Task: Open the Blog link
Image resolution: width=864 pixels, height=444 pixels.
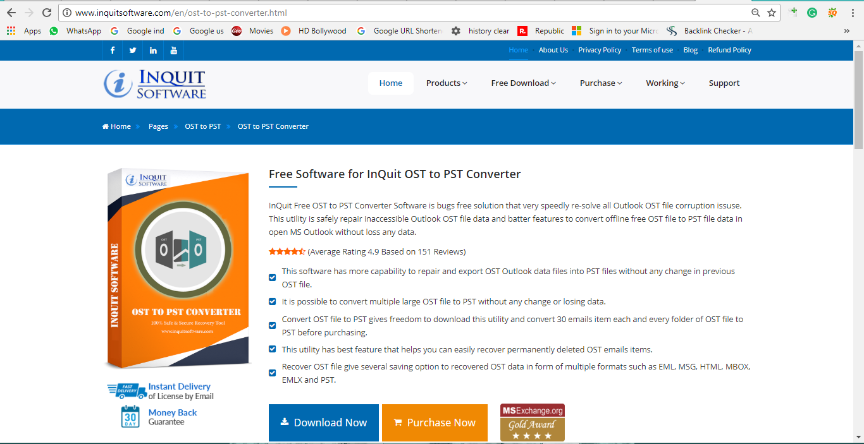Action: click(691, 50)
